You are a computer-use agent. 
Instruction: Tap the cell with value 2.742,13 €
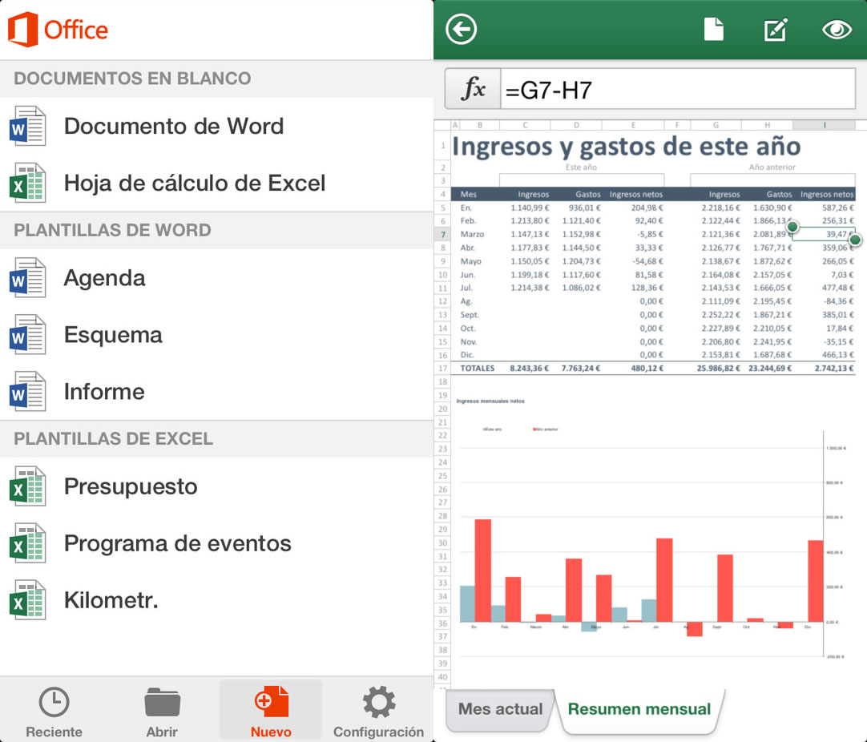(834, 369)
